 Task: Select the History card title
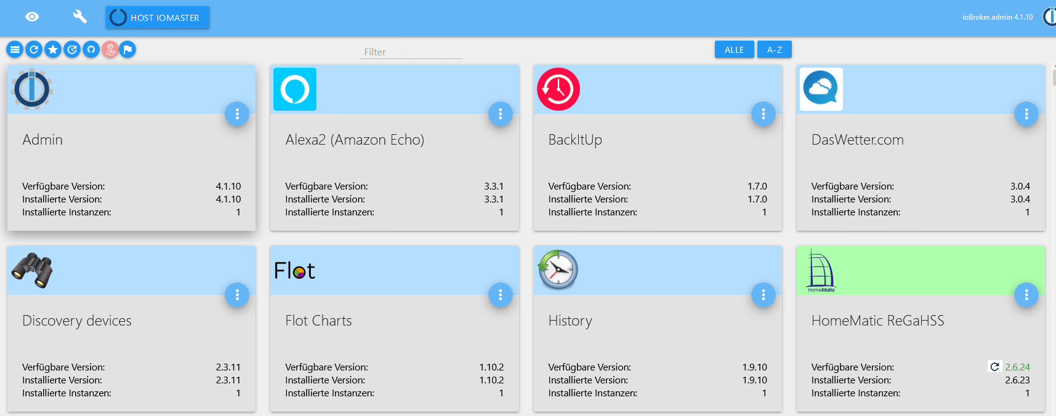pyautogui.click(x=570, y=321)
